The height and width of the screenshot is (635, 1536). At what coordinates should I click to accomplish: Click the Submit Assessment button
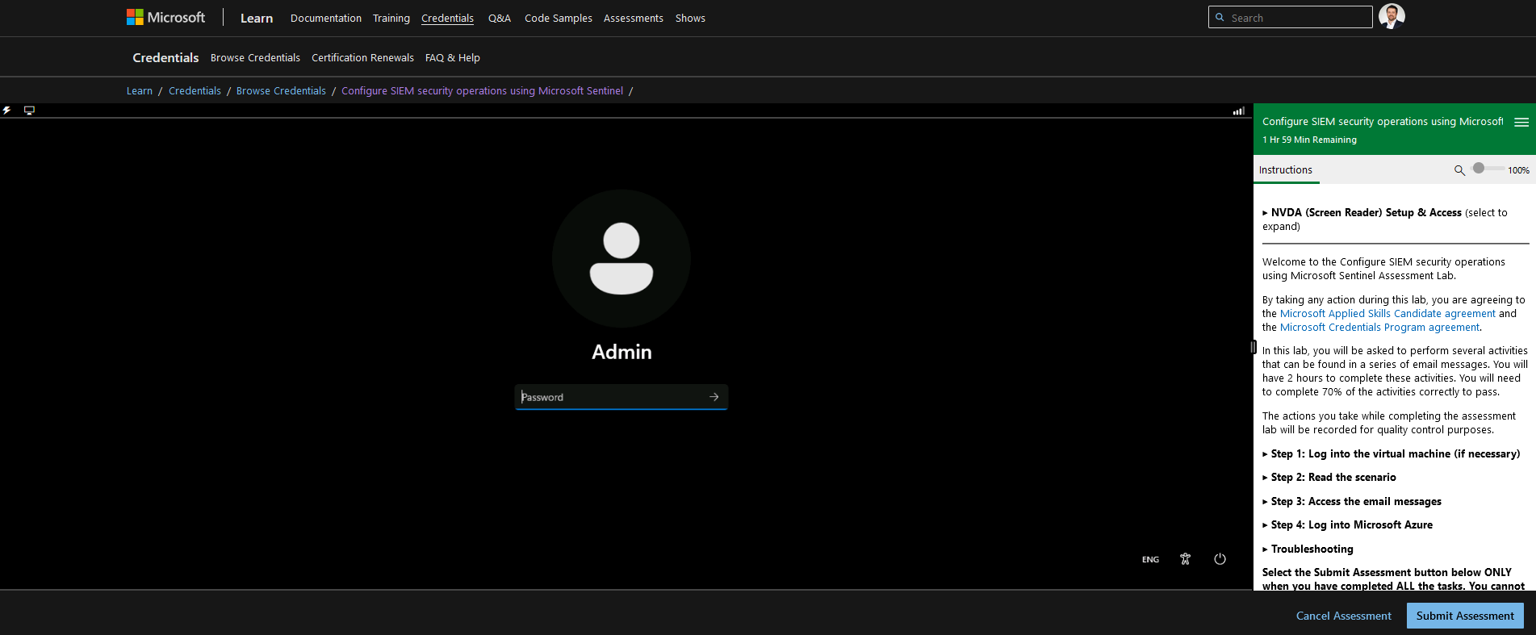tap(1465, 616)
